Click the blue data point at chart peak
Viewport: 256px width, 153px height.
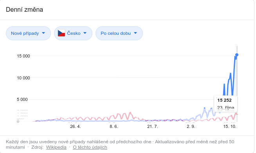click(x=237, y=55)
